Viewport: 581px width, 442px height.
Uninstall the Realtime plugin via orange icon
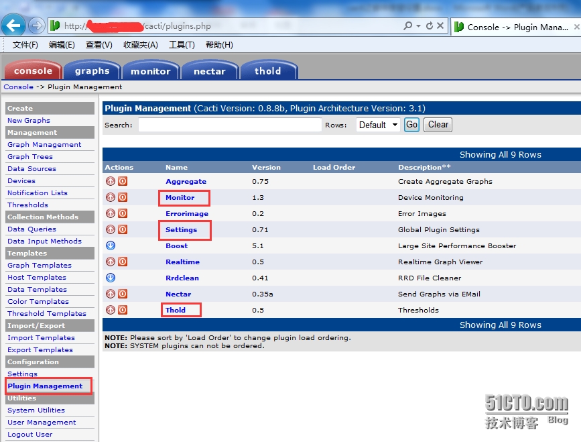(x=123, y=262)
